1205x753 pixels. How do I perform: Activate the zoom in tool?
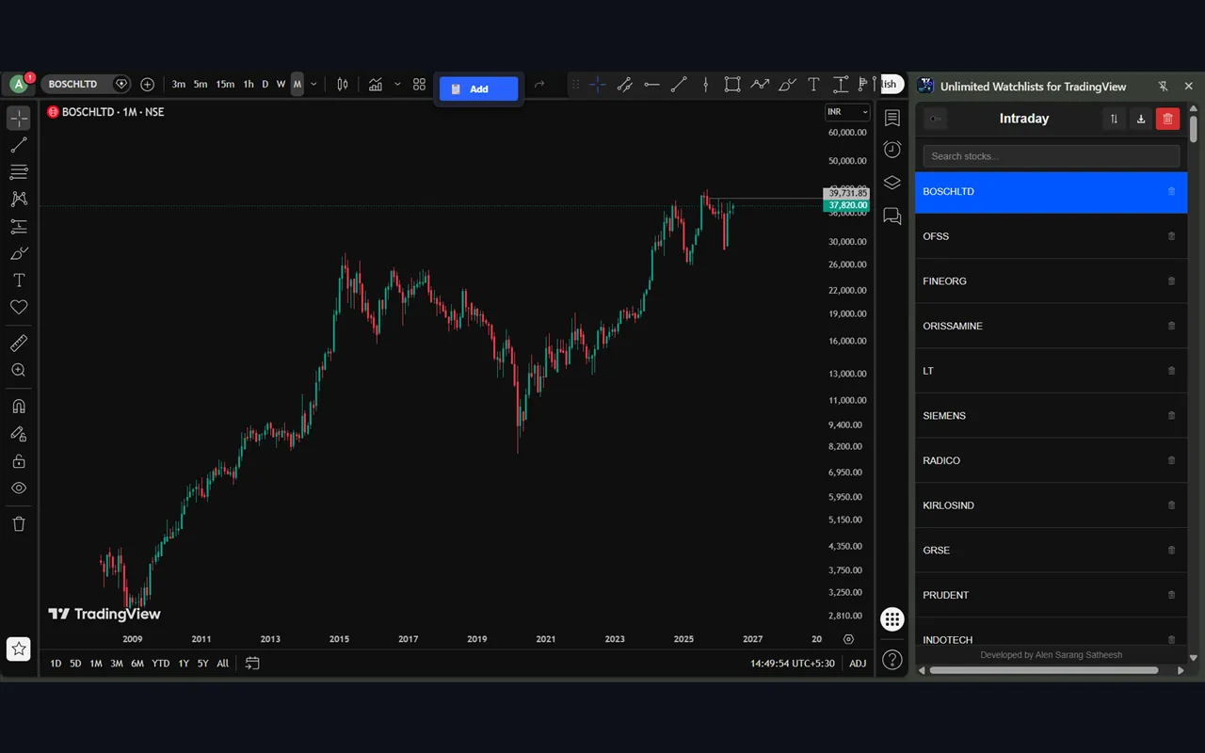tap(19, 370)
